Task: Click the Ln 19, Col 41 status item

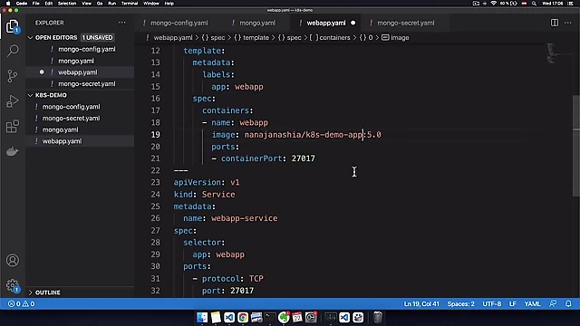Action: [421, 304]
